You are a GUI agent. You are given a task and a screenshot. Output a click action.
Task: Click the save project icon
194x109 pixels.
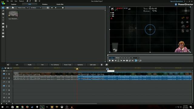[x=28, y=1]
